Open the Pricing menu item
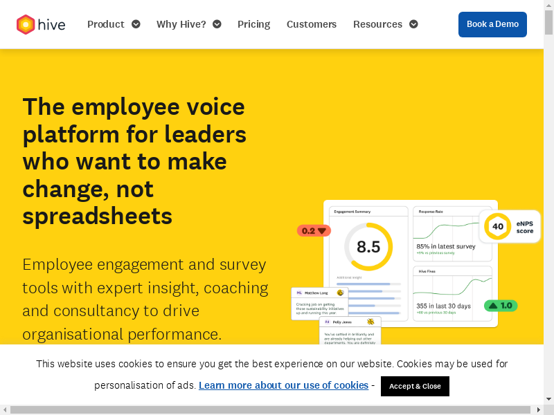The image size is (554, 415). click(x=253, y=24)
